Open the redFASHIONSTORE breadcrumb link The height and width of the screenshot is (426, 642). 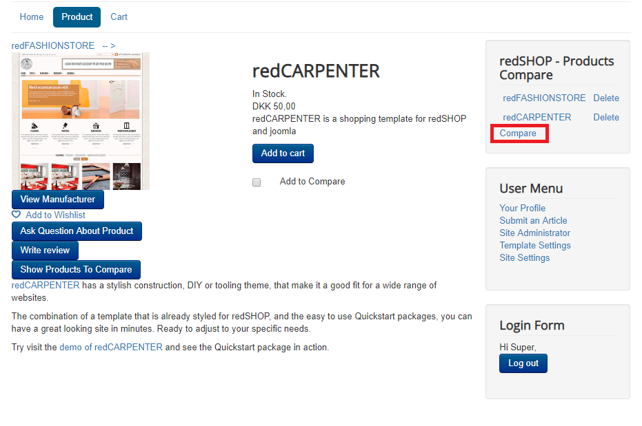coord(53,45)
